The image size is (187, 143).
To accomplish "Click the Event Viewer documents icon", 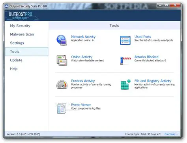I will click(62, 108).
